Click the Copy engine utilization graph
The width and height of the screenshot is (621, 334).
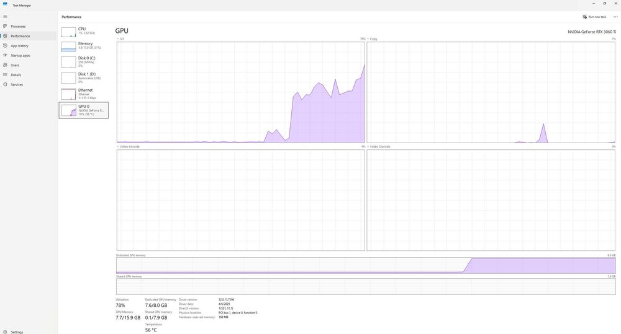(x=491, y=92)
